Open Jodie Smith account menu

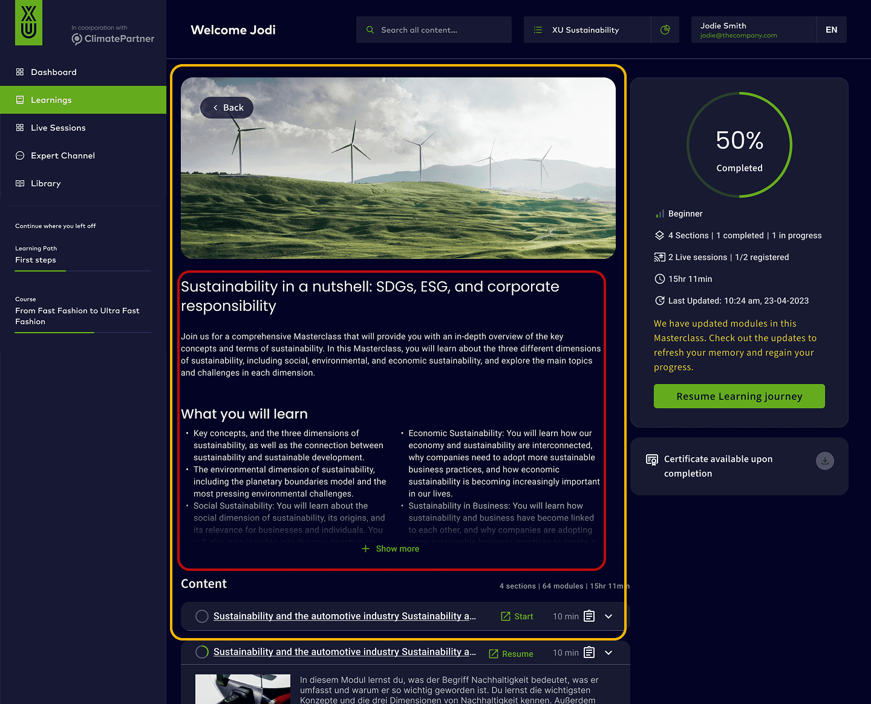[754, 30]
